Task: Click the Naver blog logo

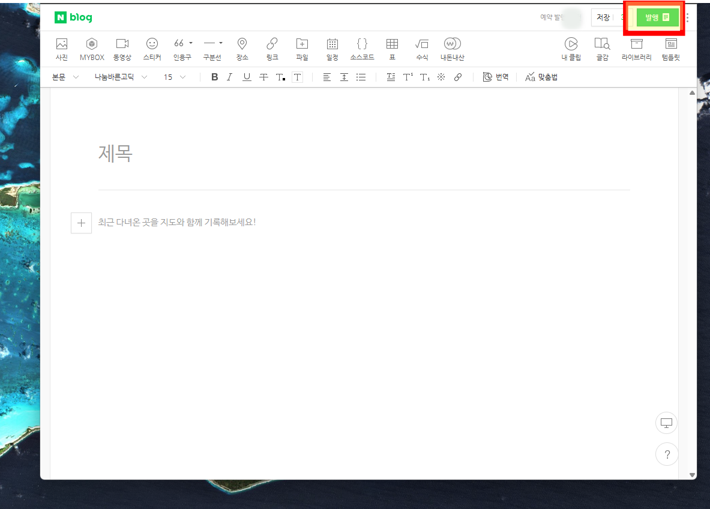Action: coord(73,17)
